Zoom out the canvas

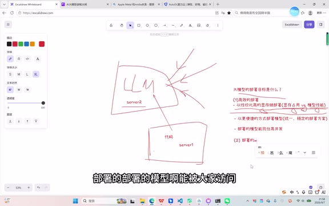pos(8,188)
